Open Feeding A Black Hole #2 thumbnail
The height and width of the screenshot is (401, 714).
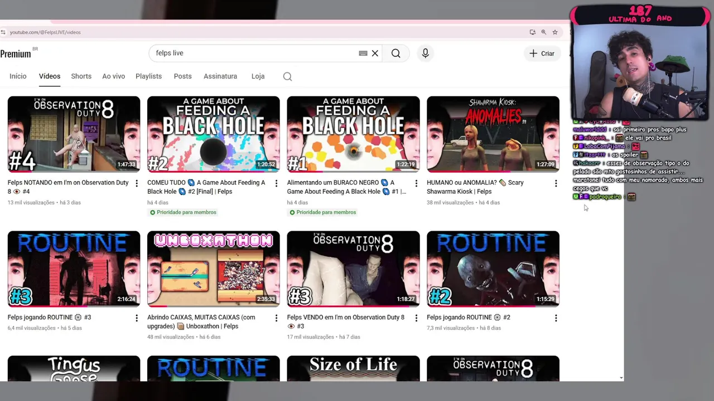click(x=214, y=134)
